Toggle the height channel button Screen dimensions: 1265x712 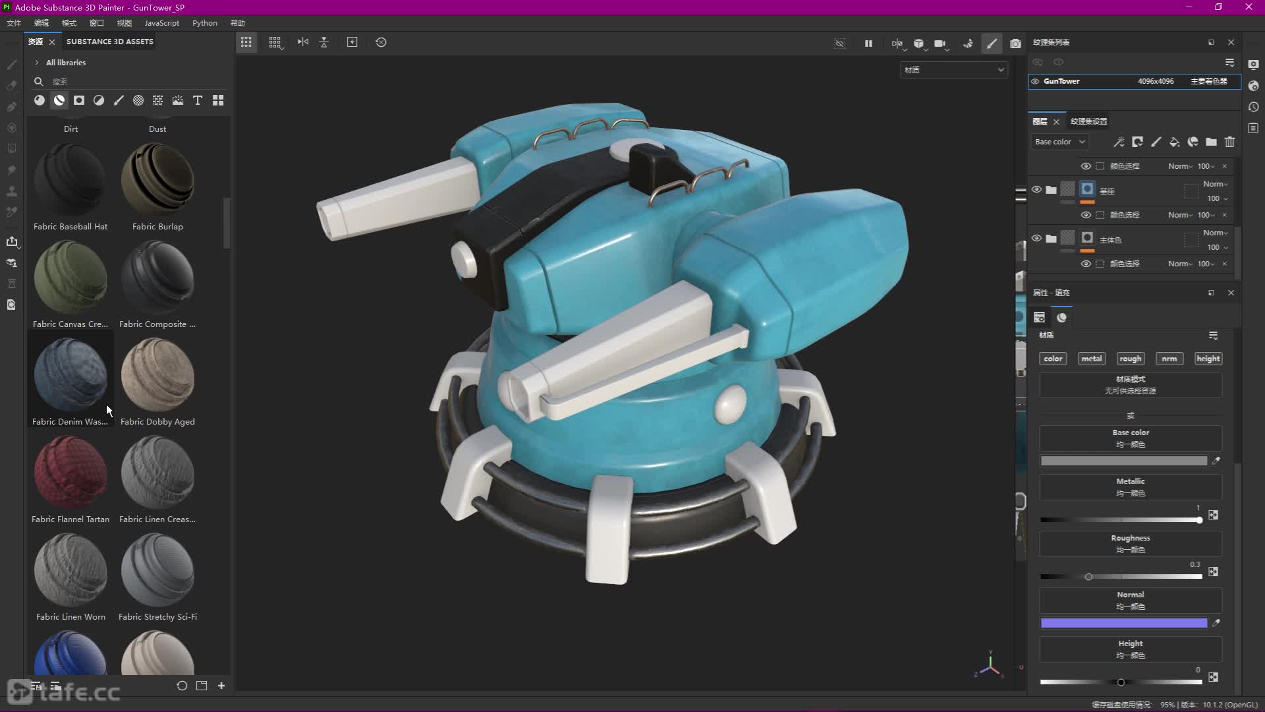[1208, 359]
